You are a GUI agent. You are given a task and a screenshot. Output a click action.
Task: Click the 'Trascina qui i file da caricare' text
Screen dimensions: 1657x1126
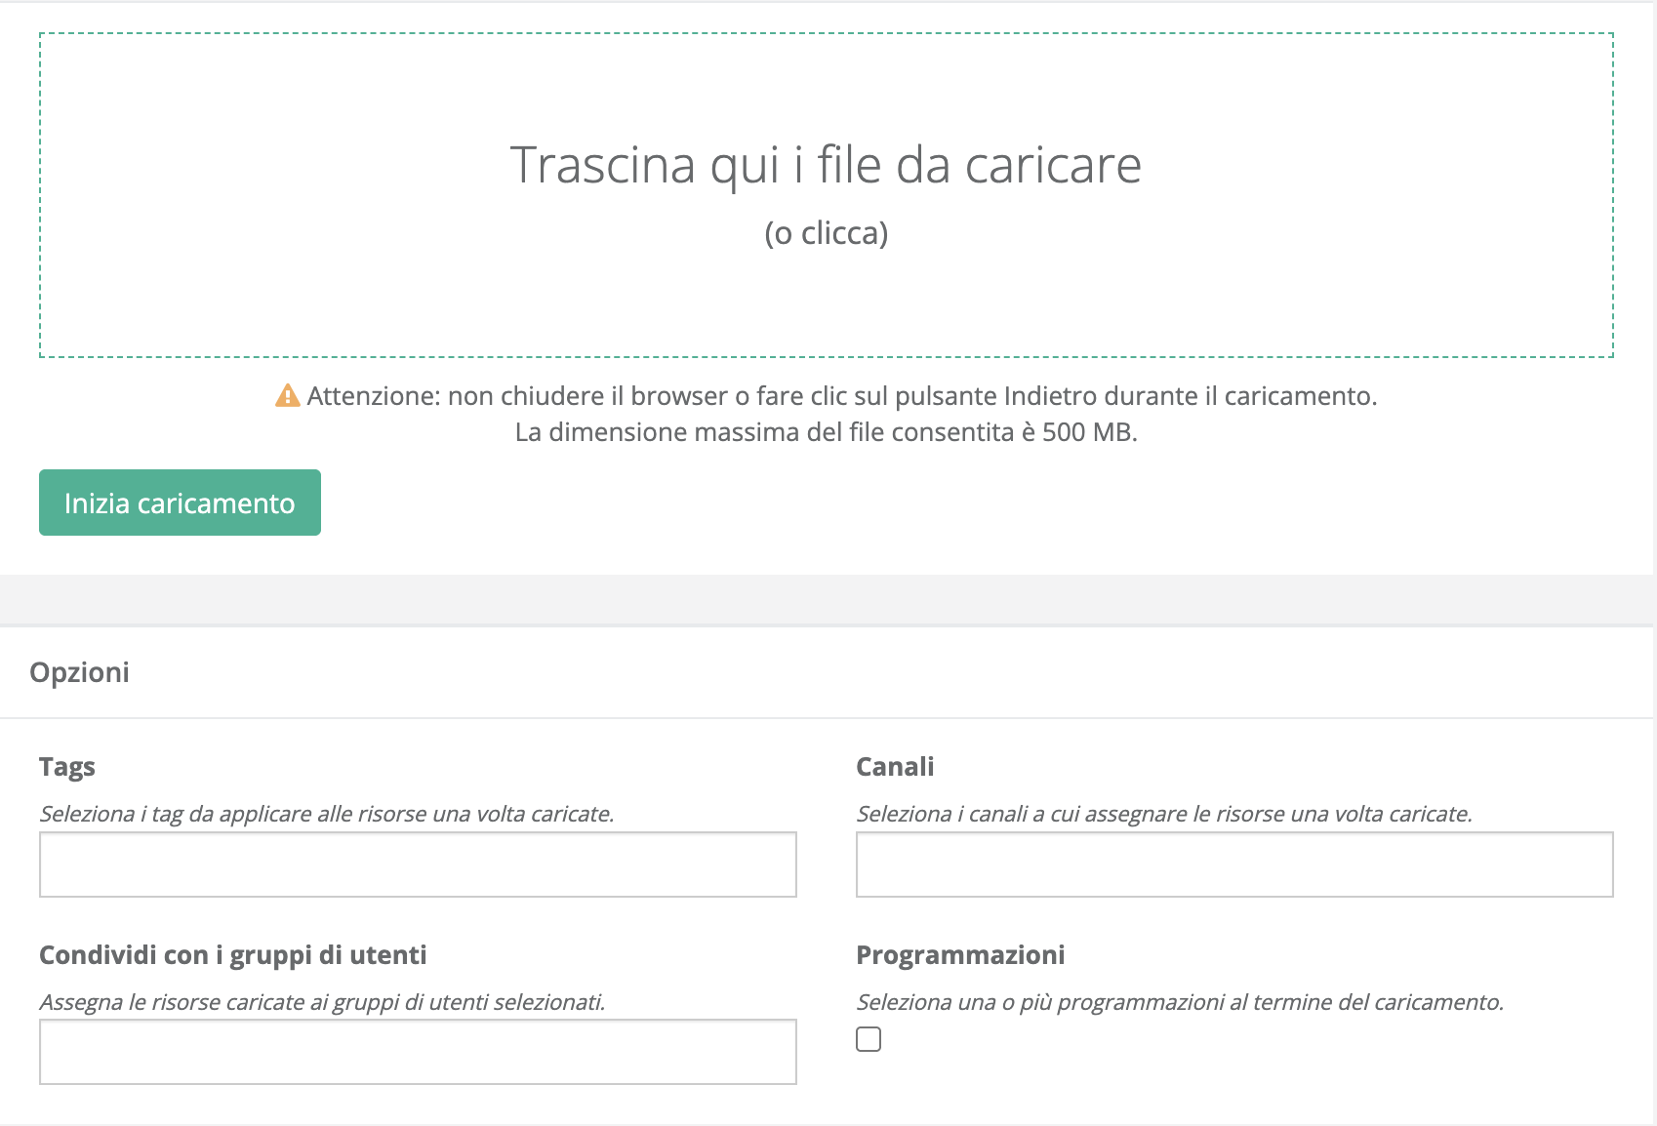click(x=826, y=165)
